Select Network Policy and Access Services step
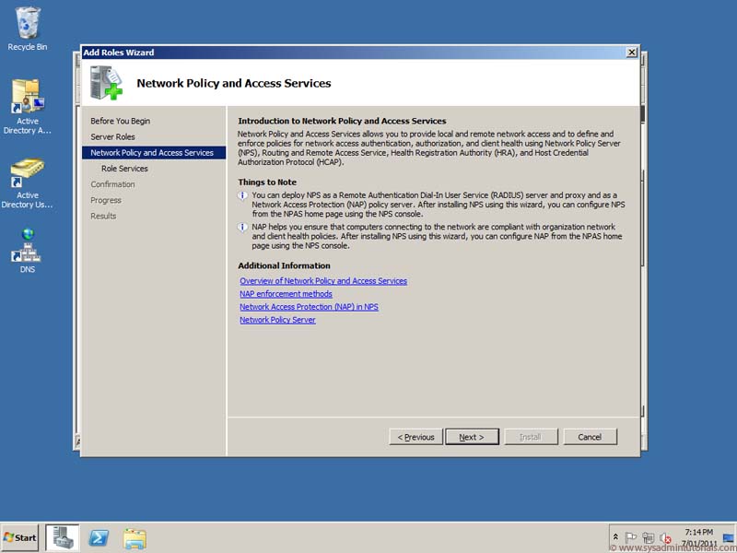The width and height of the screenshot is (737, 553). [x=154, y=152]
